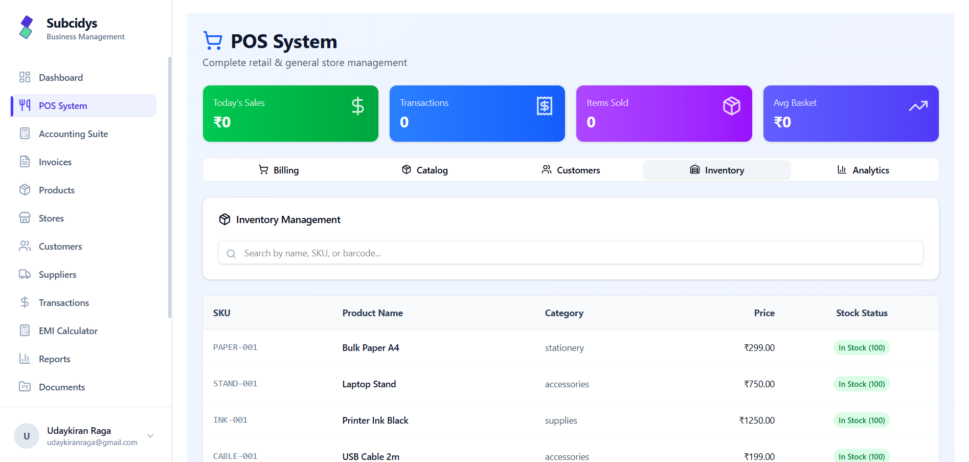This screenshot has height=462, width=969.
Task: Click the PAPER-001 SKU cell
Action: (x=235, y=347)
